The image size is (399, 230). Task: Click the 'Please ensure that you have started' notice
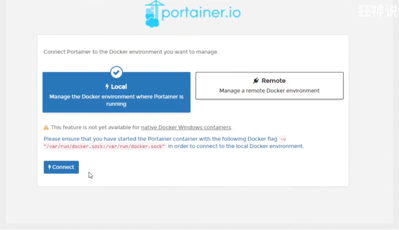(160, 139)
